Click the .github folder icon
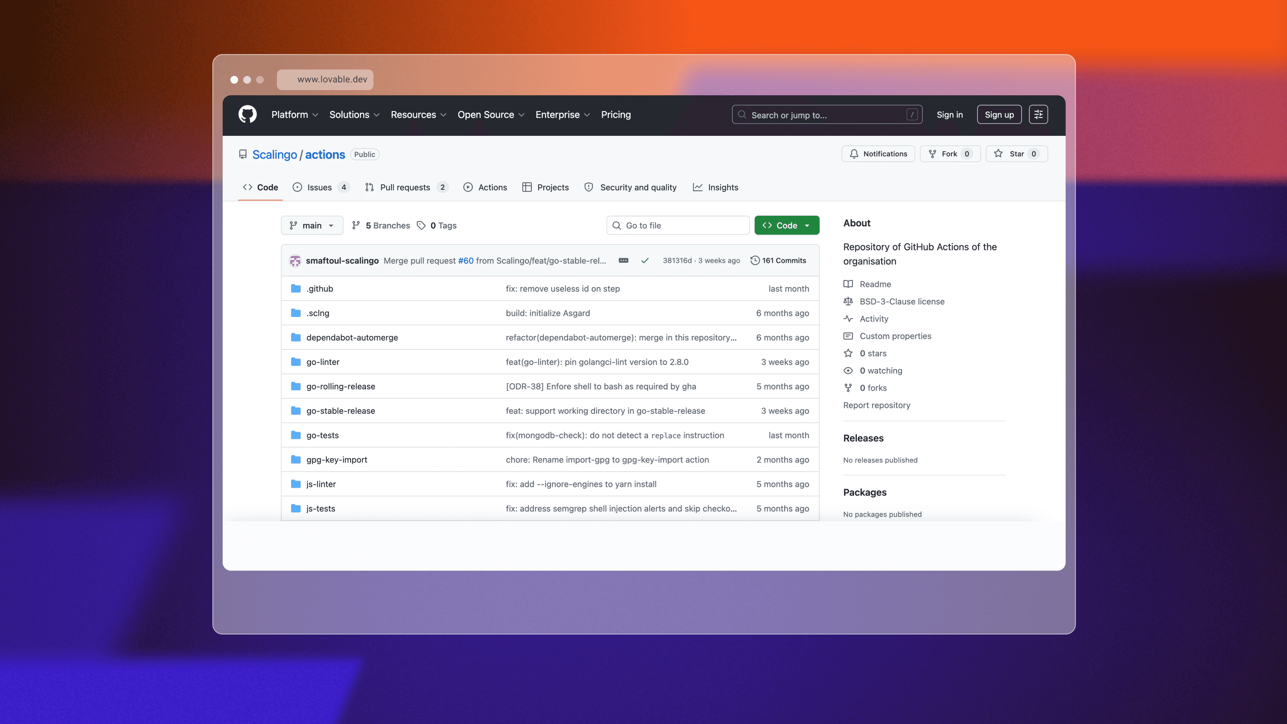The image size is (1287, 724). tap(296, 288)
